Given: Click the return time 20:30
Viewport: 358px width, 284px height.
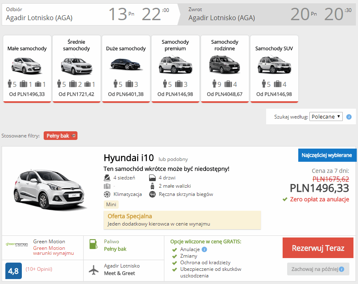Looking at the screenshot, I should 338,14.
